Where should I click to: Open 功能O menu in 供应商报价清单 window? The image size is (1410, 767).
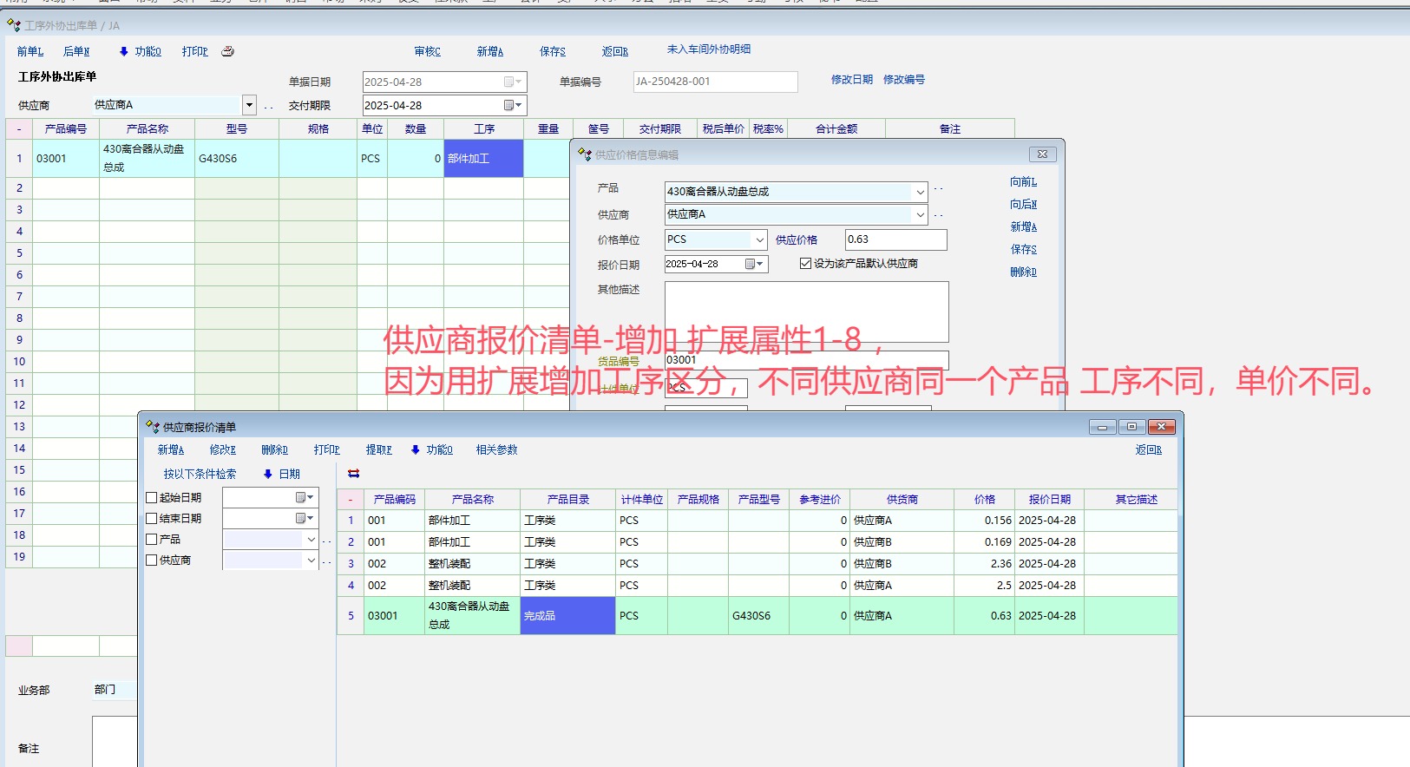pyautogui.click(x=432, y=449)
